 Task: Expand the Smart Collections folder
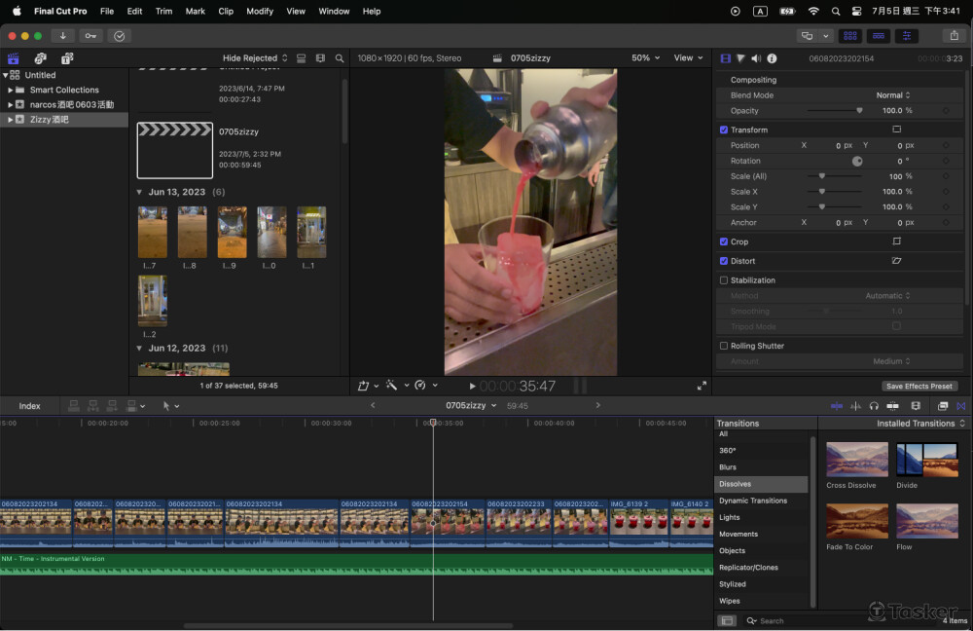(x=10, y=90)
